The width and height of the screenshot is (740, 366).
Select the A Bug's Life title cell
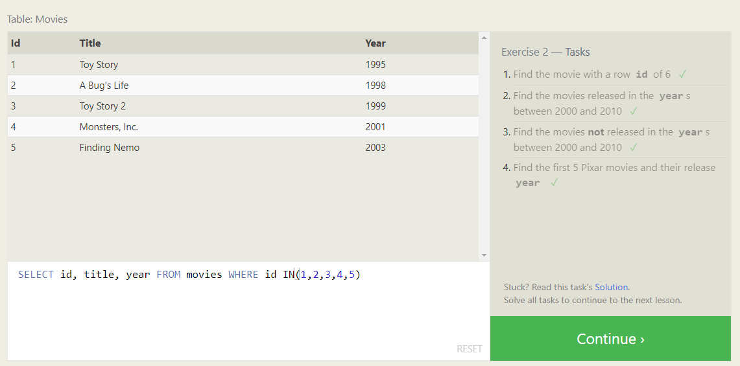104,86
